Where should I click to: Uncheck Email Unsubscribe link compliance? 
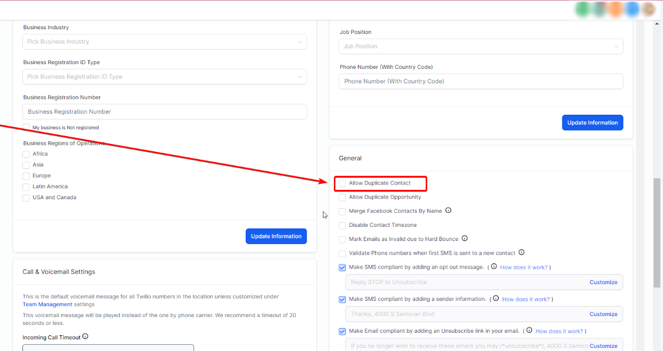(342, 331)
